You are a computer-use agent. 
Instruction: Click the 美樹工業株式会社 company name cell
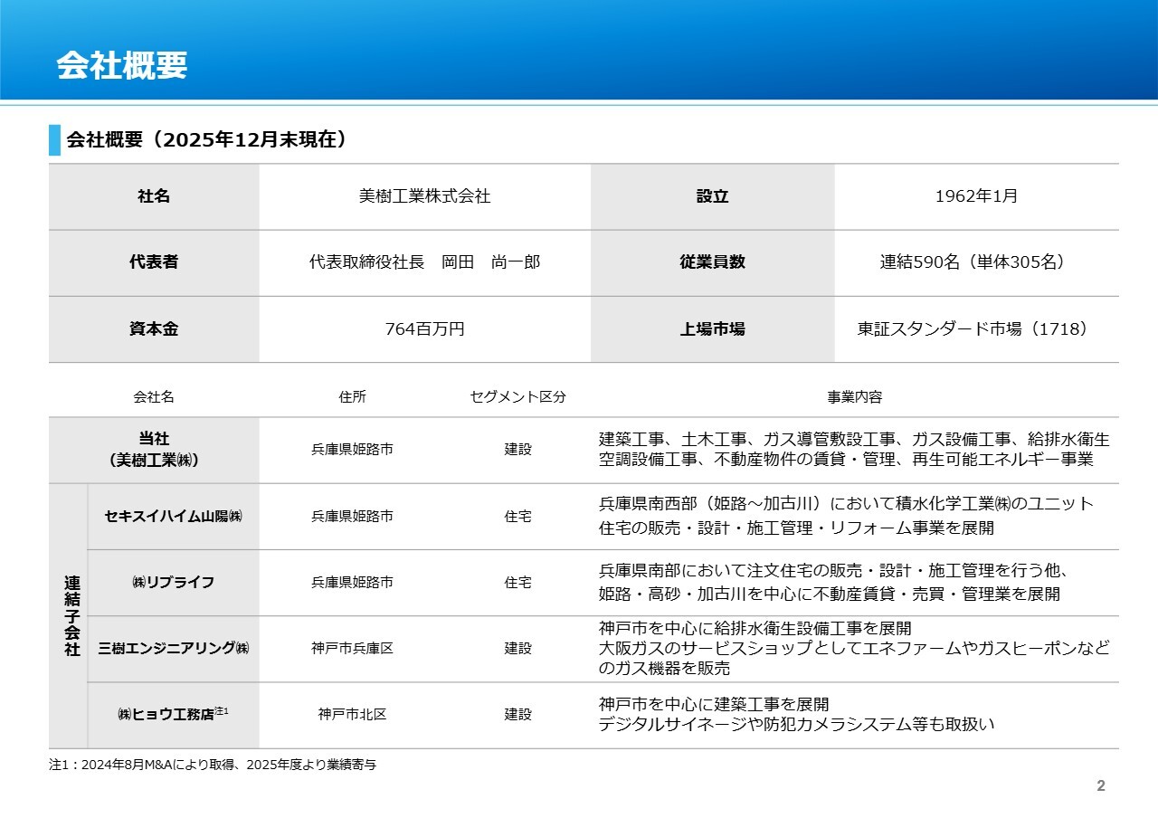pyautogui.click(x=423, y=196)
